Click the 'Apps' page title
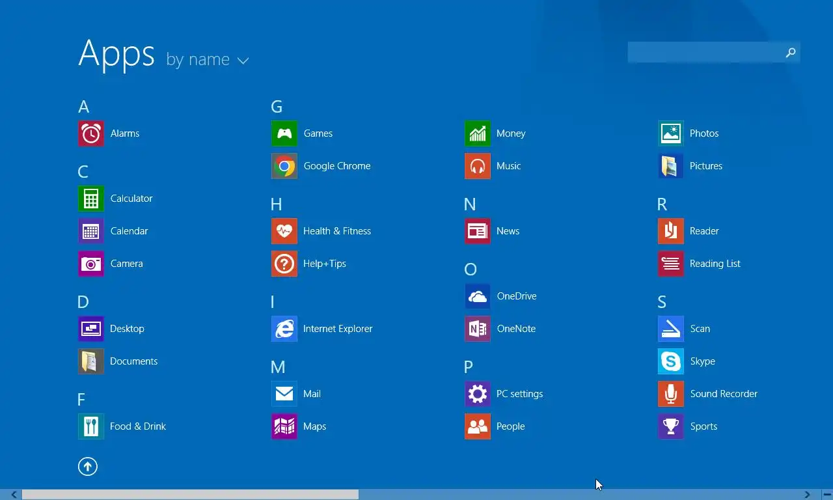 116,53
